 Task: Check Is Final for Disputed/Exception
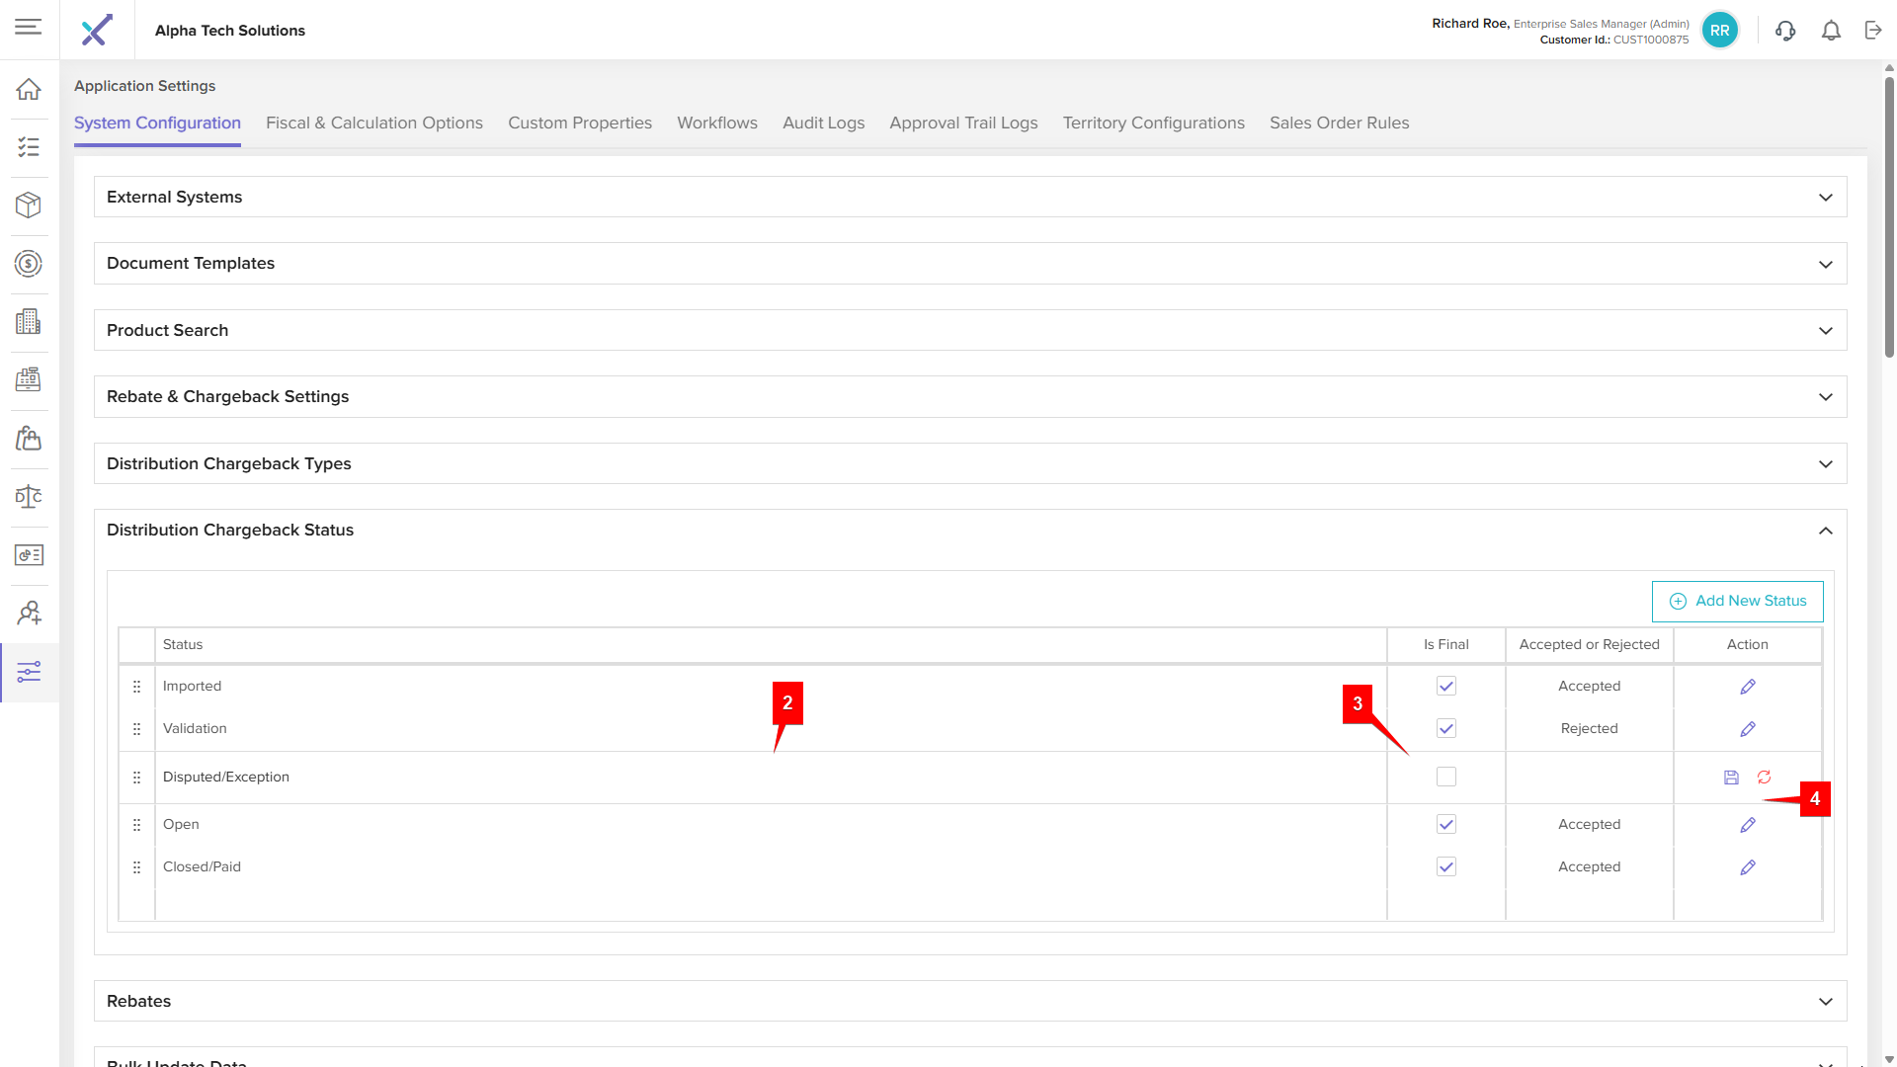coord(1445,777)
